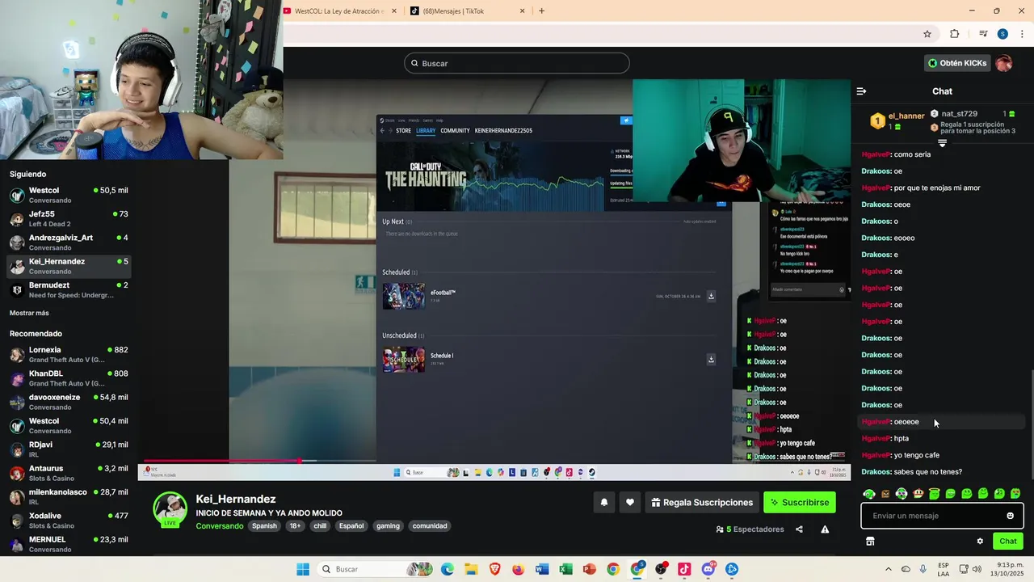1034x582 pixels.
Task: Open chat settings gear
Action: 980,542
